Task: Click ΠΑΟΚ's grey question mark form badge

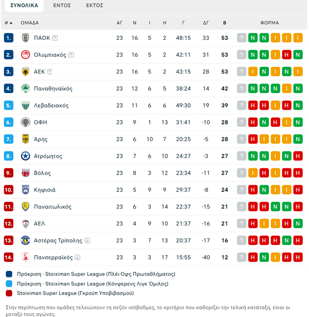Action: tap(242, 38)
